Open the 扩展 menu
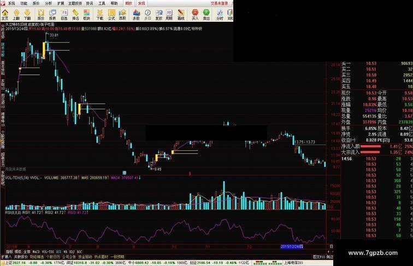 [61, 3]
